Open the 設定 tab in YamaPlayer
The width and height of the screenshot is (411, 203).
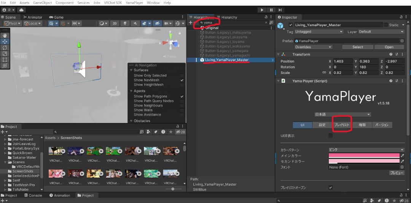pyautogui.click(x=322, y=125)
